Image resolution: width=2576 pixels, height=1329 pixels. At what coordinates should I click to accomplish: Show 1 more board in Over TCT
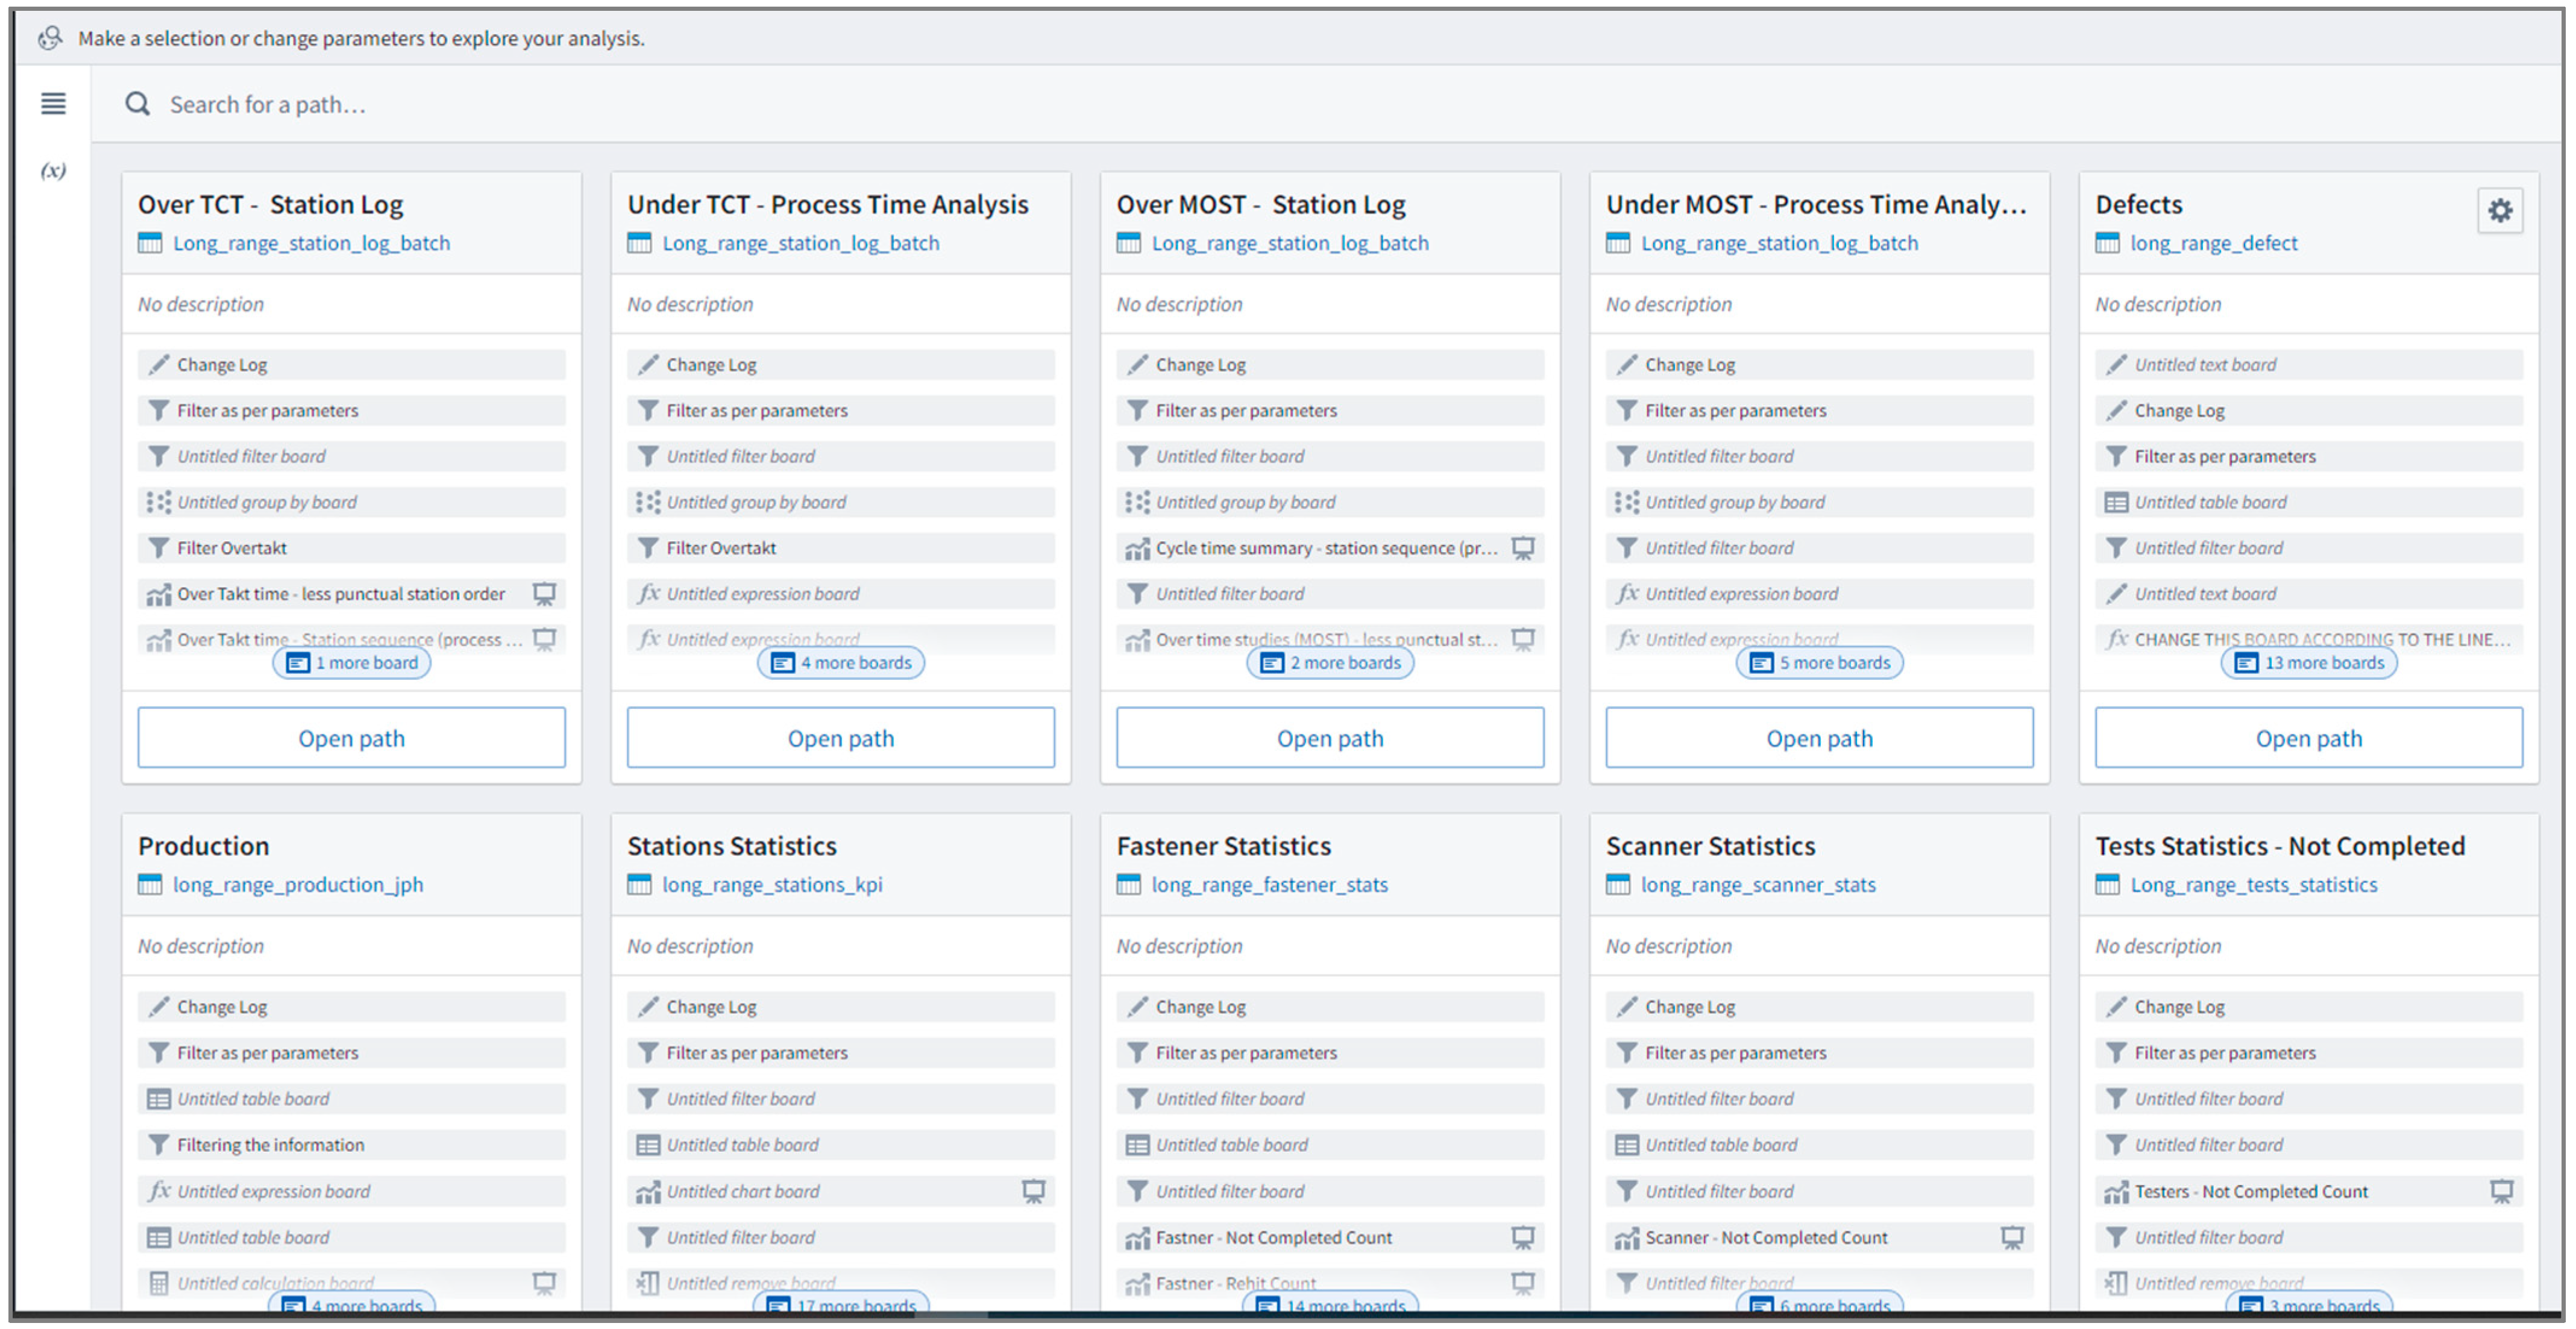pos(352,663)
